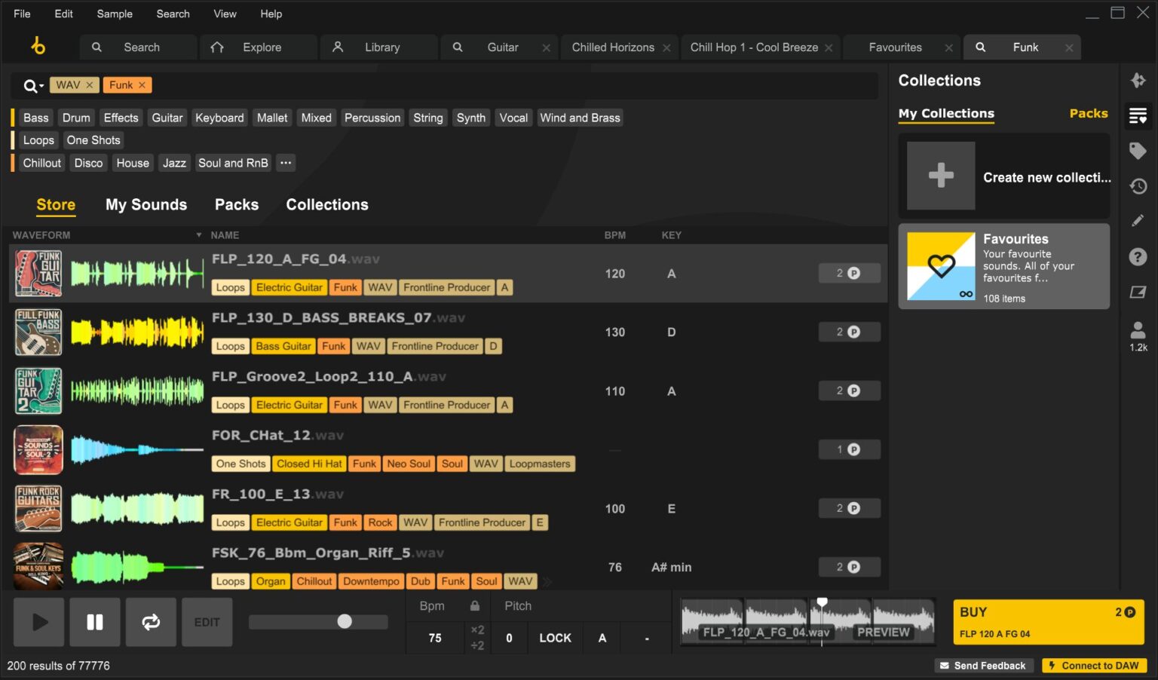Toggle the BPM lock padlock

pos(475,606)
